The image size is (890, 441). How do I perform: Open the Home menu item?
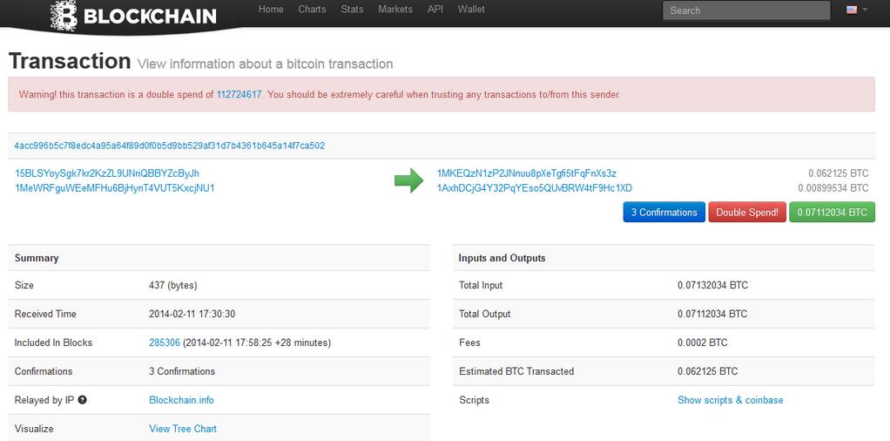pyautogui.click(x=271, y=9)
